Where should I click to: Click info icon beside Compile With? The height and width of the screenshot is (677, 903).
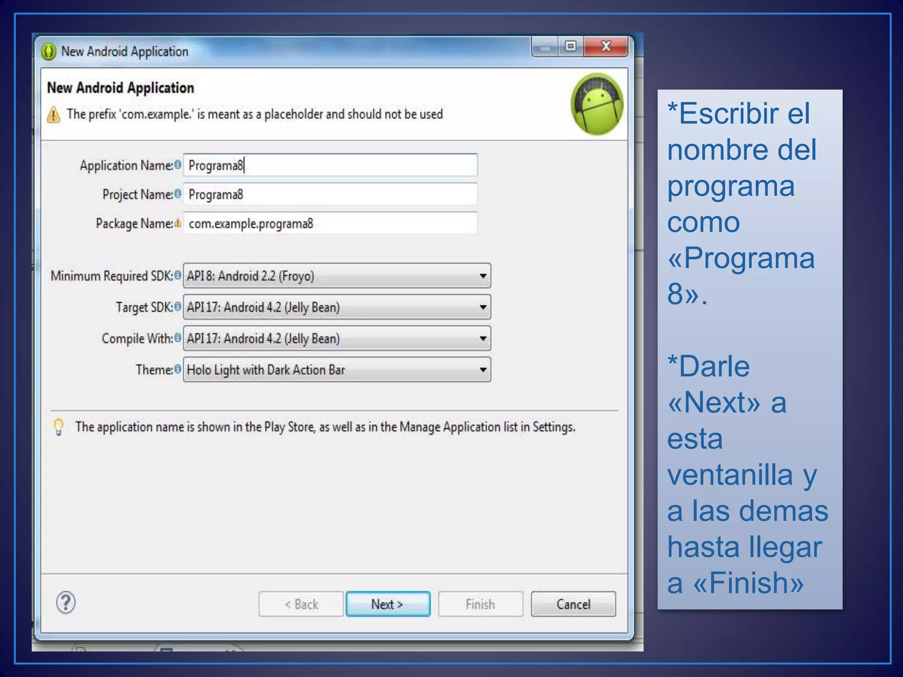(178, 338)
